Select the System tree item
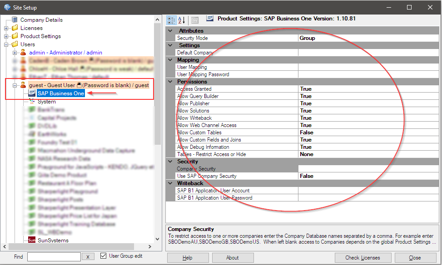442x265 pixels. coord(46,101)
